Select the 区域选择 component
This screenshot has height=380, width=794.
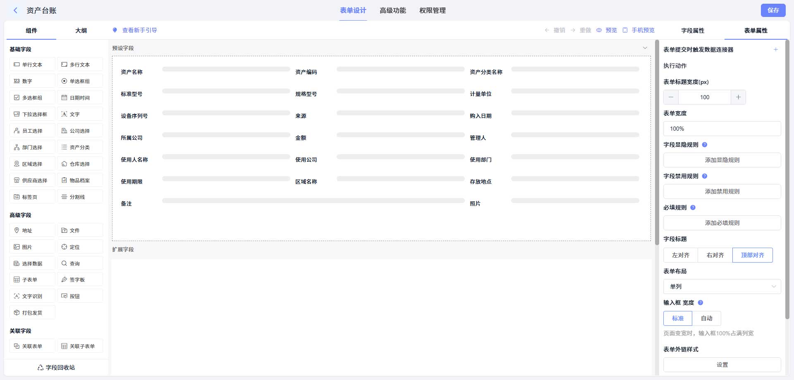[x=32, y=164]
